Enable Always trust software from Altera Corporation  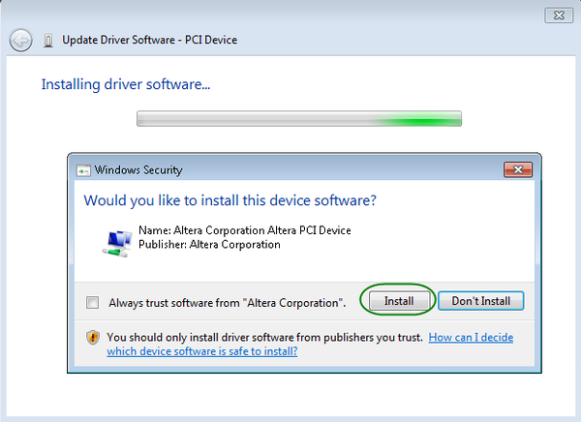click(92, 302)
